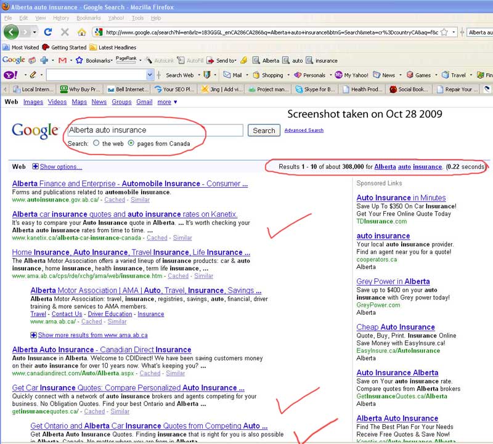Click 'Most Visited' bookmark folder
The height and width of the screenshot is (444, 493).
(21, 47)
